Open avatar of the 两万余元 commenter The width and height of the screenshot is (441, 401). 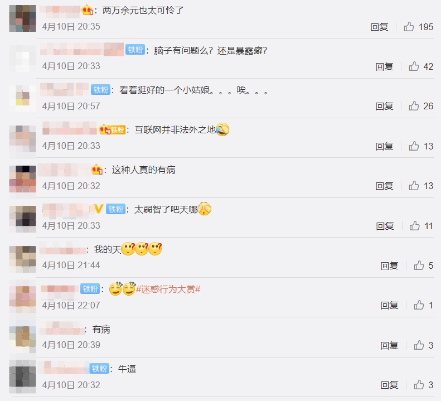22,18
